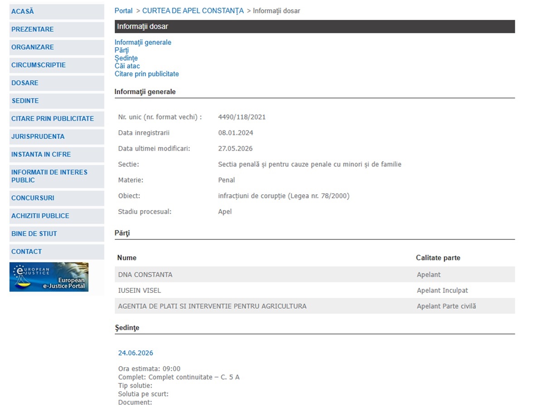Click the Apelant Parte civilă cell
This screenshot has width=544, height=412.
click(447, 307)
